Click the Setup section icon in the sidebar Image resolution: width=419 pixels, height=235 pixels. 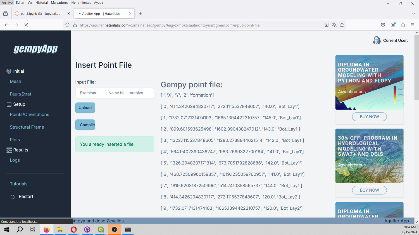tap(9, 104)
